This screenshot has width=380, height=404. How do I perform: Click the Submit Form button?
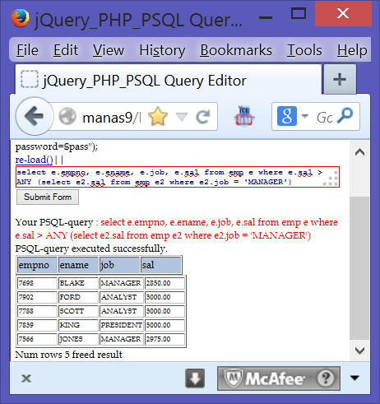coord(48,197)
